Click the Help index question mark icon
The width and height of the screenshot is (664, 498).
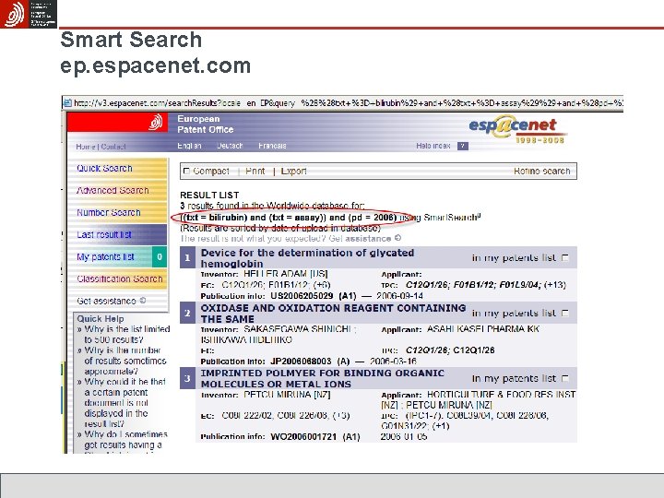tap(463, 146)
